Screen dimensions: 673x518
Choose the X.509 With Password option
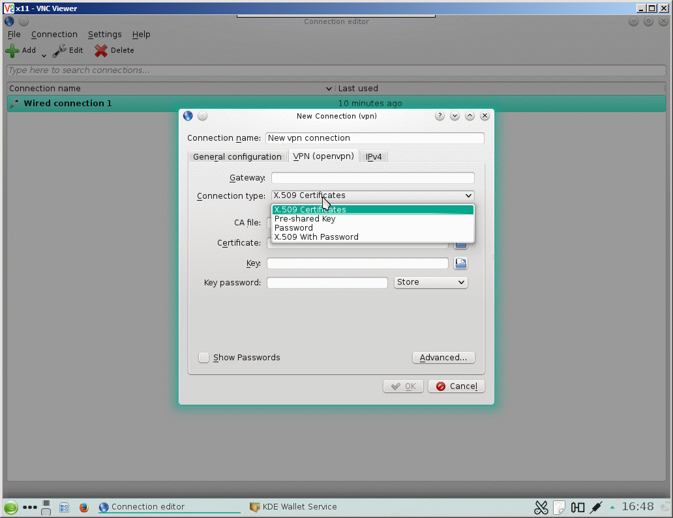click(372, 237)
